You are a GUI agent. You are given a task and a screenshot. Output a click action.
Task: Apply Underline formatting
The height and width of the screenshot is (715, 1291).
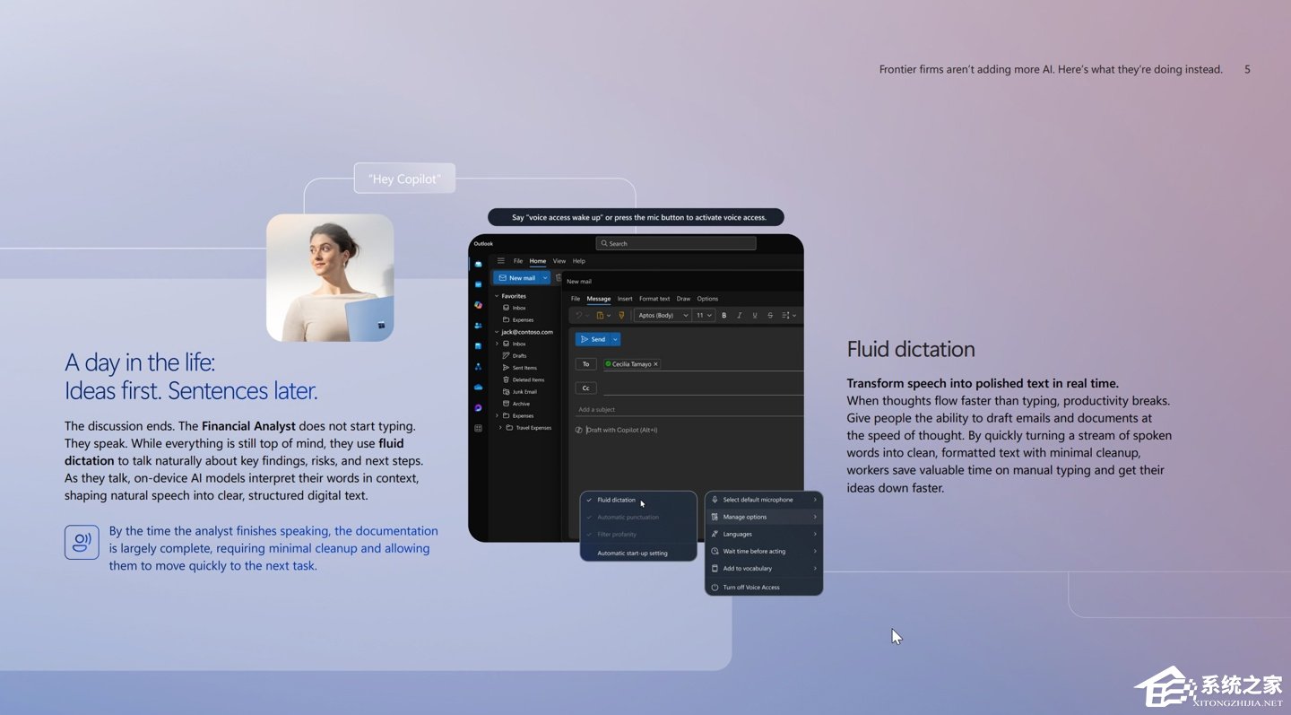755,315
